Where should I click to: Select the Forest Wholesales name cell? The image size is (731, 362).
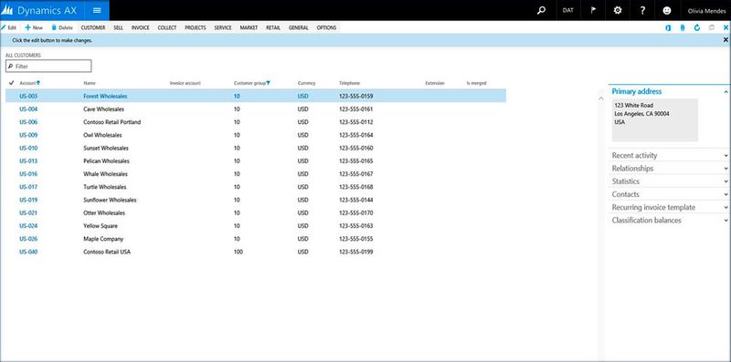pos(105,97)
